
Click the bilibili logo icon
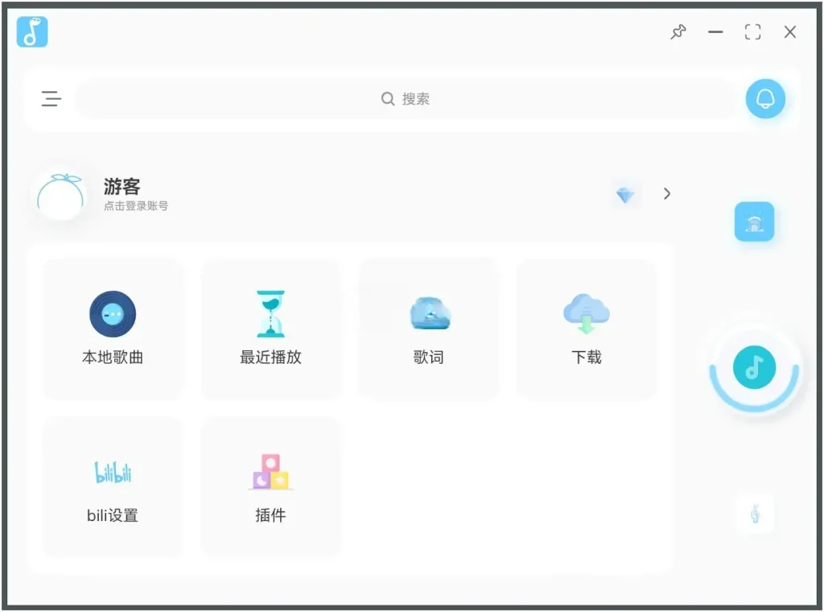click(x=113, y=472)
